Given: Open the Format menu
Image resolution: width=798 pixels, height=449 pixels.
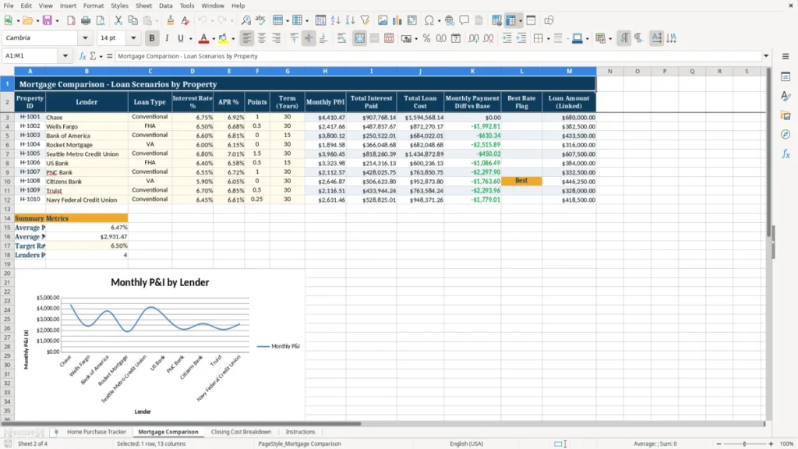Looking at the screenshot, I should [x=94, y=5].
